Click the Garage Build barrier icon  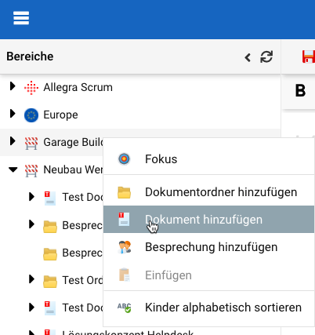(x=31, y=143)
